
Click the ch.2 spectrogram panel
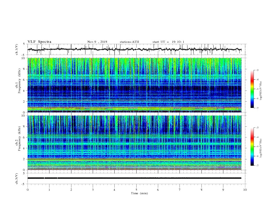(135, 143)
